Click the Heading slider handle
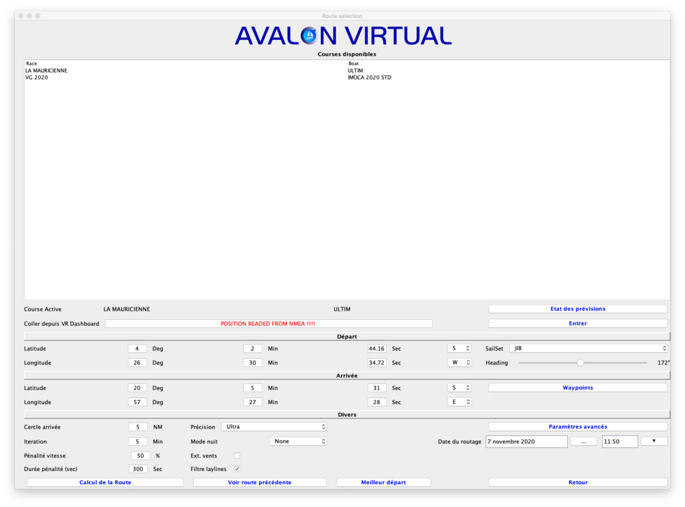This screenshot has width=685, height=507. 580,363
